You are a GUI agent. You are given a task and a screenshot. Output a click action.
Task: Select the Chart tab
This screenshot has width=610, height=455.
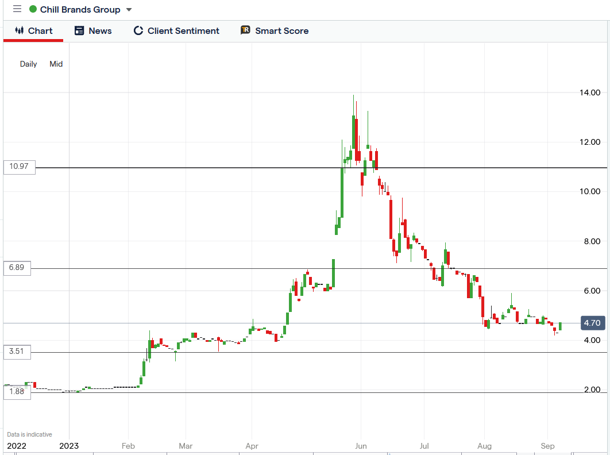click(33, 31)
